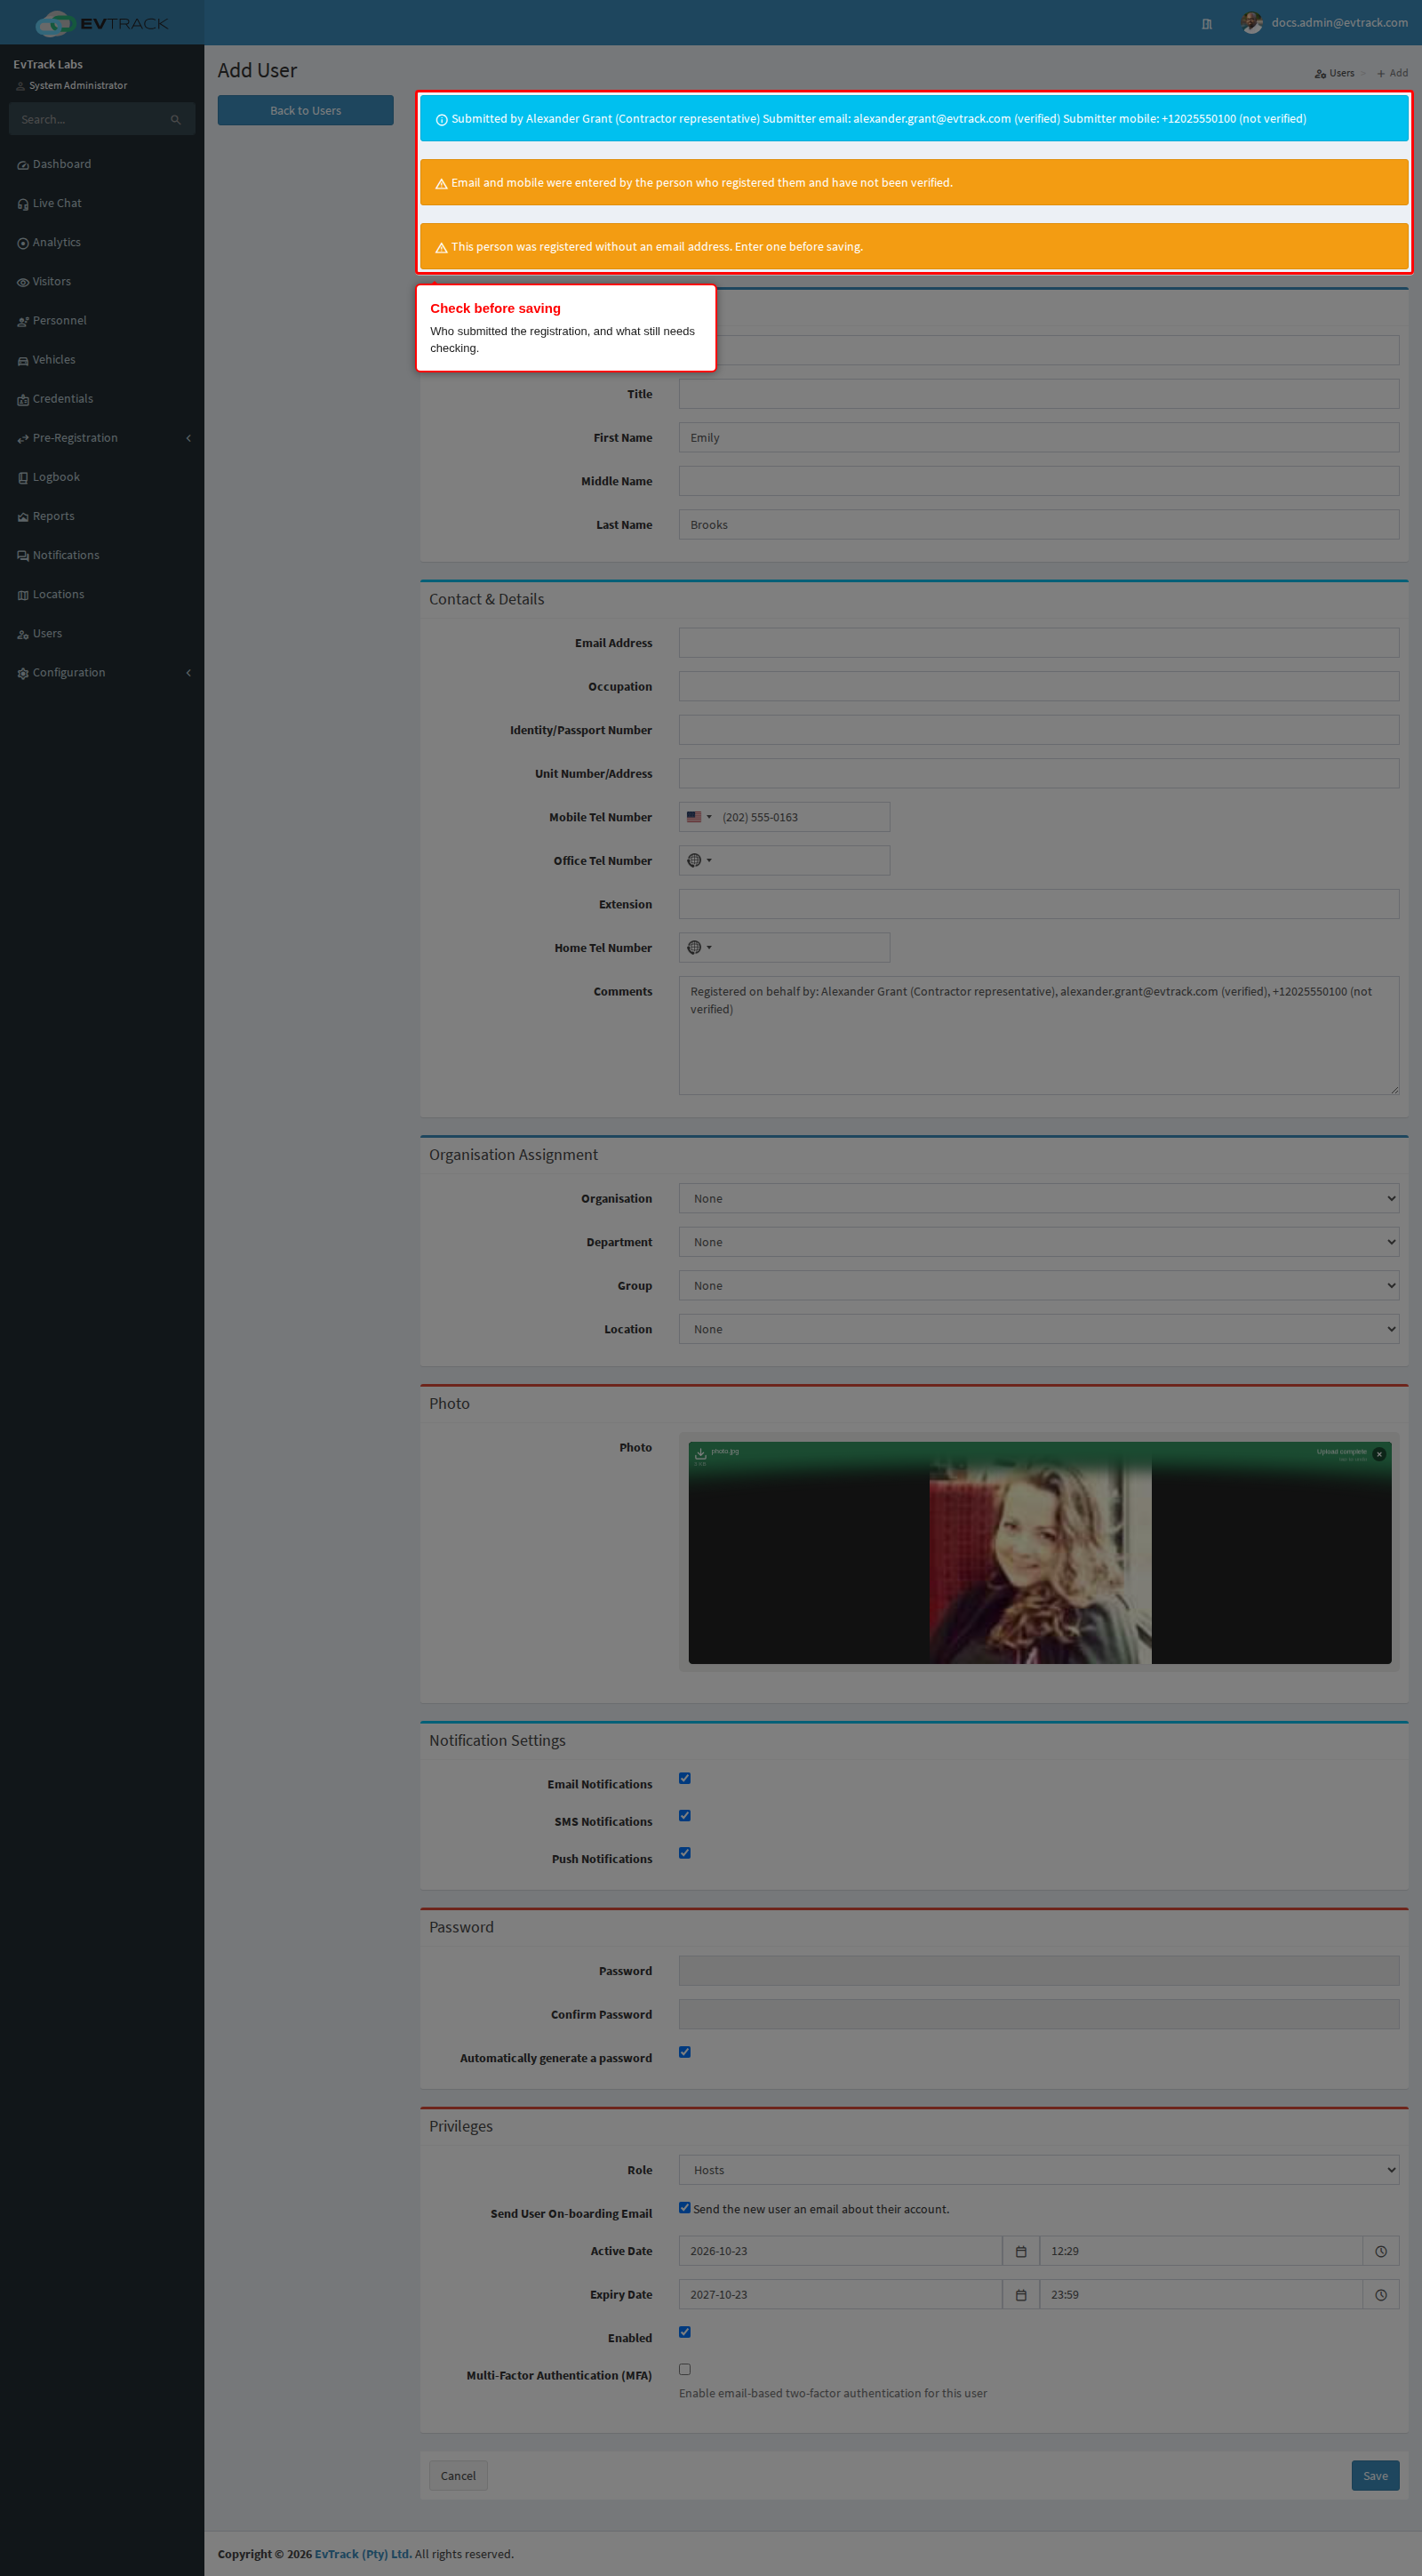Click the Notifications sidebar icon

point(23,556)
